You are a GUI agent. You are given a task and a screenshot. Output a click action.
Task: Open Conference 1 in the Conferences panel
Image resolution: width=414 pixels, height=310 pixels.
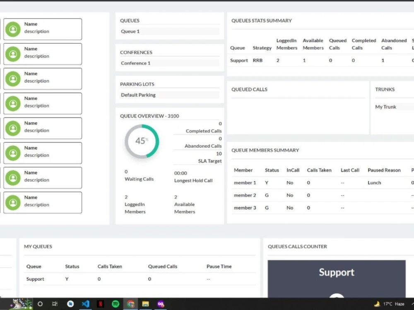click(169, 63)
